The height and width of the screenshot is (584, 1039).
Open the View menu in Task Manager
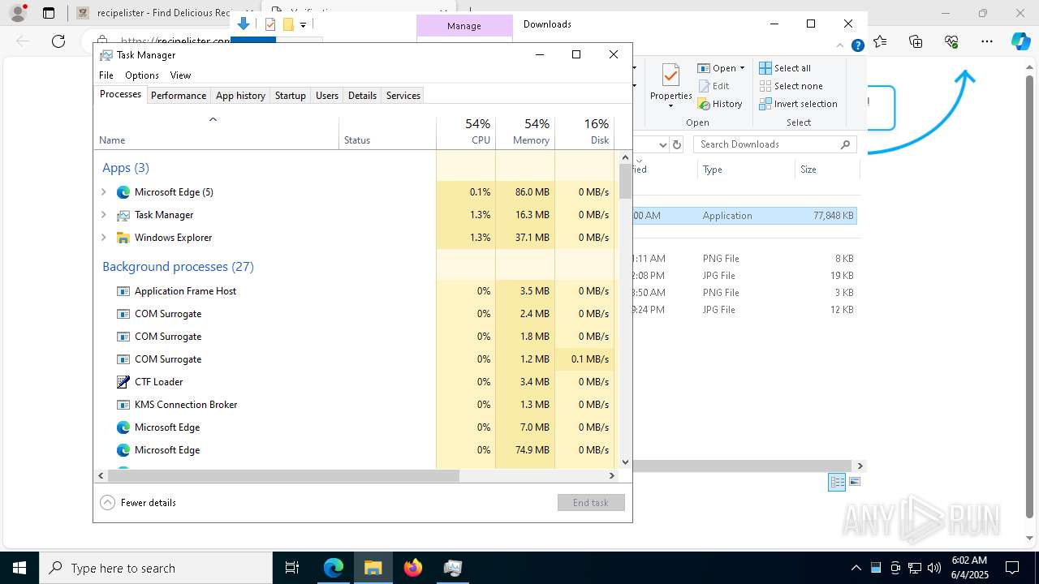[x=180, y=75]
